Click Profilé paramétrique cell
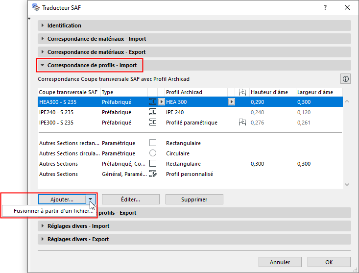Screen dimensions: 359x273 191,123
